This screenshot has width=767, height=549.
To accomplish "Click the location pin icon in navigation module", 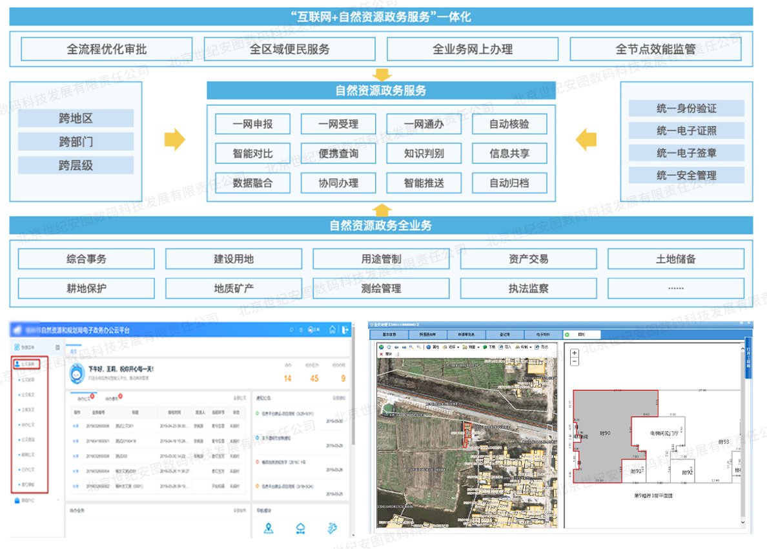I will (x=269, y=528).
